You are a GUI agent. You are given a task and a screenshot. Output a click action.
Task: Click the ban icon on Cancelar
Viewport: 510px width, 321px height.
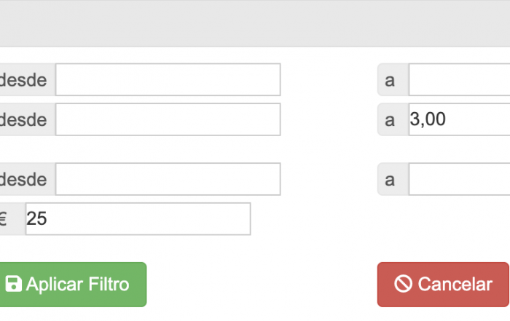[x=403, y=284]
